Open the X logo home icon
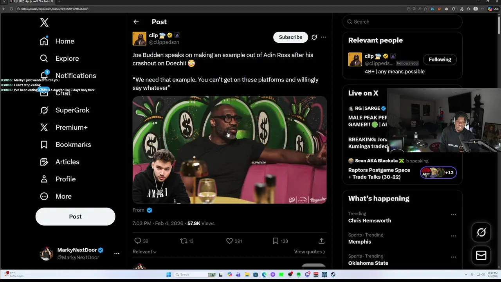Viewport: 501px width, 282px height. (x=44, y=22)
